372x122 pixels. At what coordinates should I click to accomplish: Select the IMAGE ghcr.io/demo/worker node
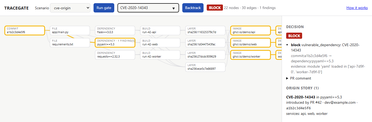tap(251, 55)
